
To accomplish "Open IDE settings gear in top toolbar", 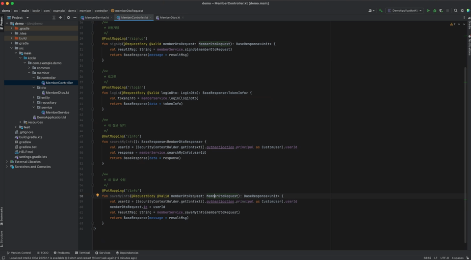I will (x=462, y=10).
